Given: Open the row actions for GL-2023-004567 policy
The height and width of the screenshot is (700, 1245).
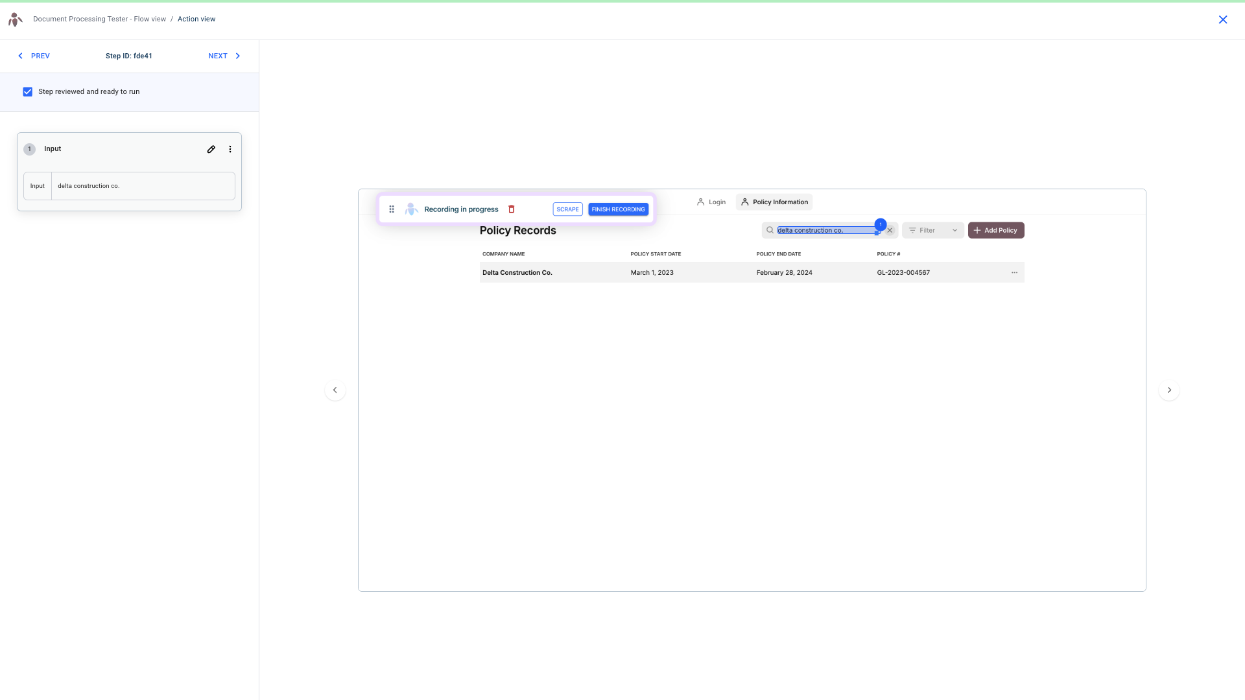Looking at the screenshot, I should (x=1015, y=272).
